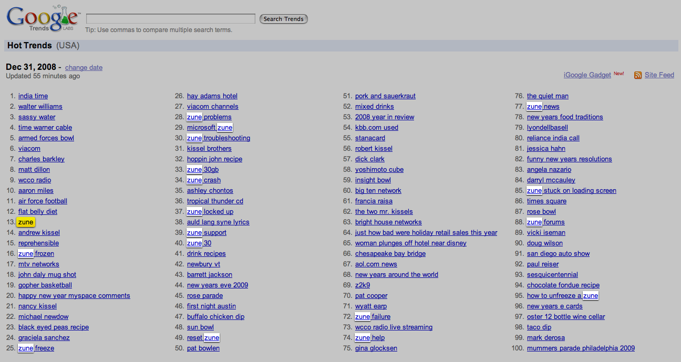The width and height of the screenshot is (681, 362).
Task: Open the pork and sauerkraut link
Action: (x=385, y=96)
